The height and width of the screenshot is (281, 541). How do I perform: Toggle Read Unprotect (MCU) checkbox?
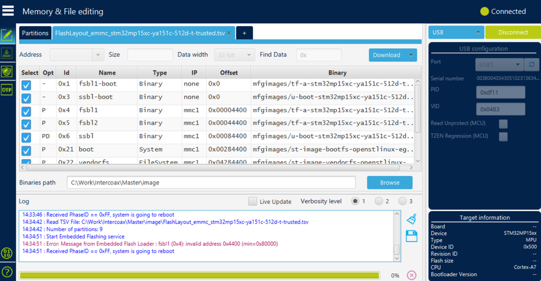504,124
